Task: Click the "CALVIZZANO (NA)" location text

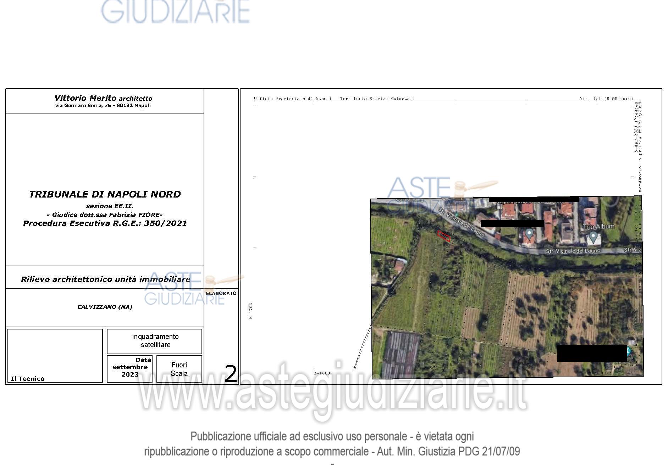Action: point(105,307)
